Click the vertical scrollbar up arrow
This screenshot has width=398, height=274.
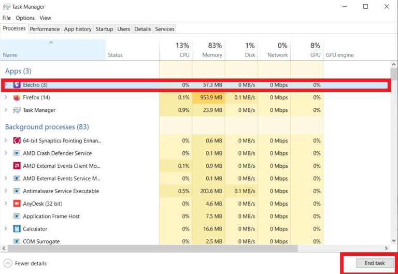coord(394,65)
